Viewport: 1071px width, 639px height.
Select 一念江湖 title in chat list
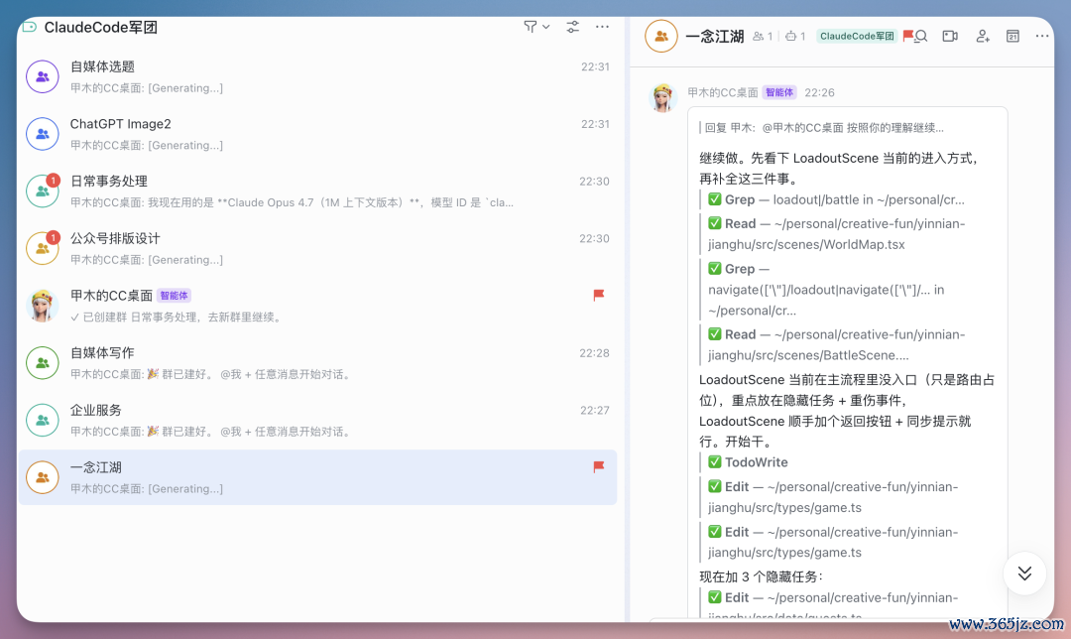pos(95,467)
